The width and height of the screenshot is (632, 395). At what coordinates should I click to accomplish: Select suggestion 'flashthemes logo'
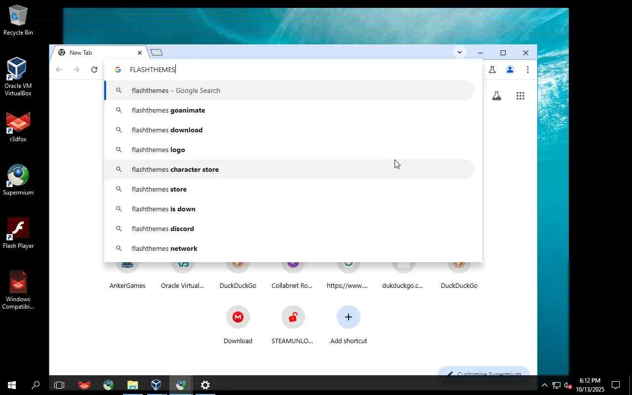[289, 150]
